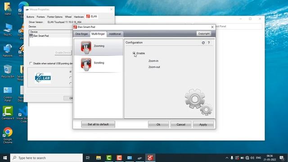Select the third radio button in Mouse Properties

(71, 83)
